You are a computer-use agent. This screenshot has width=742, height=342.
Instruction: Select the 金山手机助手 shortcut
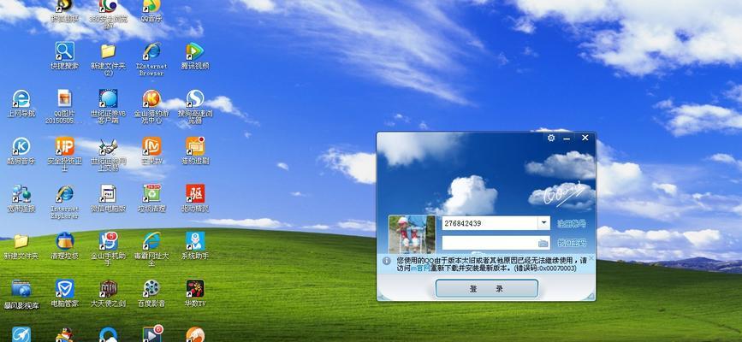[109, 248]
